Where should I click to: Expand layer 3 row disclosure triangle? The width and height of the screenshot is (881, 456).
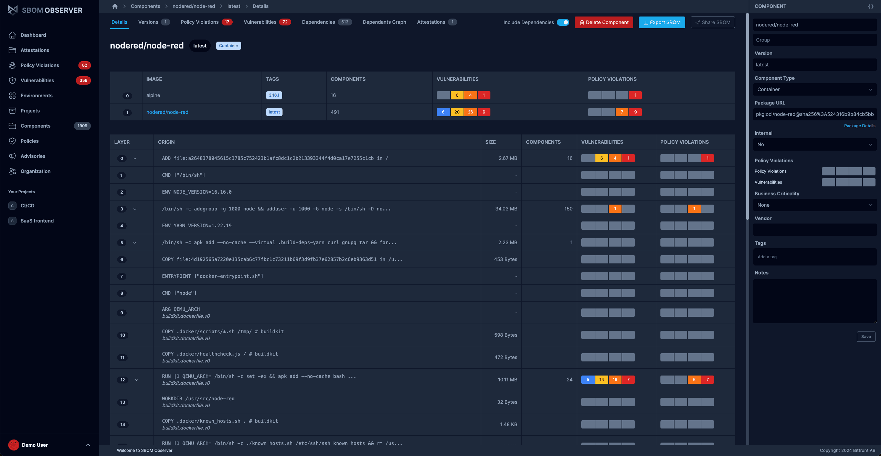pyautogui.click(x=135, y=208)
